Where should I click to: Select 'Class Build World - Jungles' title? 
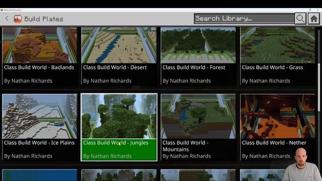[116, 143]
